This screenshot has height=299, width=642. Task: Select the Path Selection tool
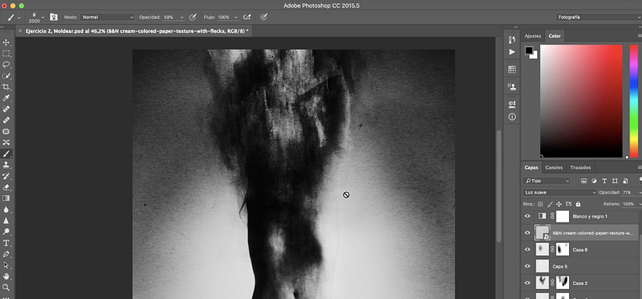pos(6,265)
